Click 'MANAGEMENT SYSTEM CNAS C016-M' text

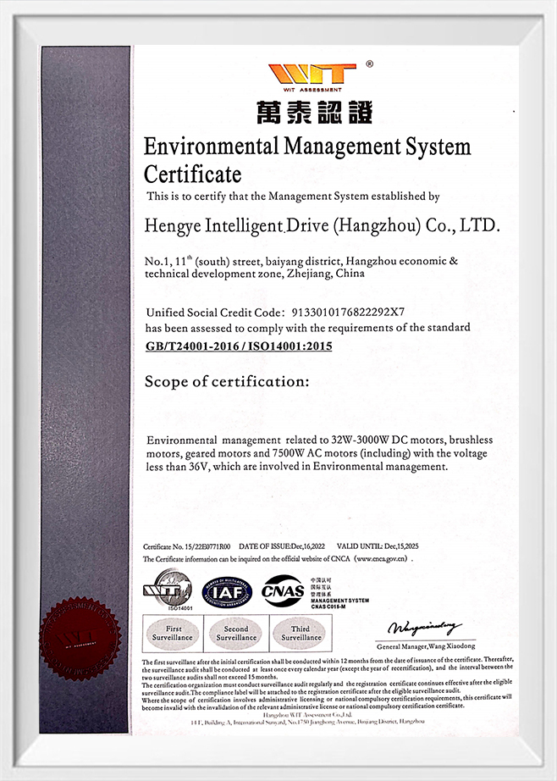tap(340, 604)
